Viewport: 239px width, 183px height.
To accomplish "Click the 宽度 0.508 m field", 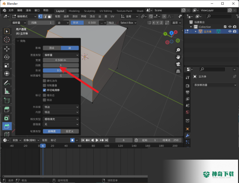I will 61,60.
